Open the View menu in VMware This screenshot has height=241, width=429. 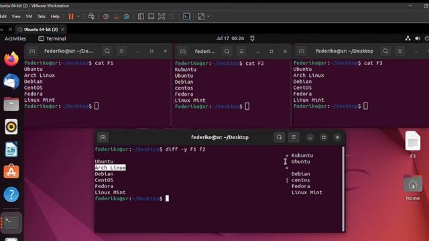[16, 17]
